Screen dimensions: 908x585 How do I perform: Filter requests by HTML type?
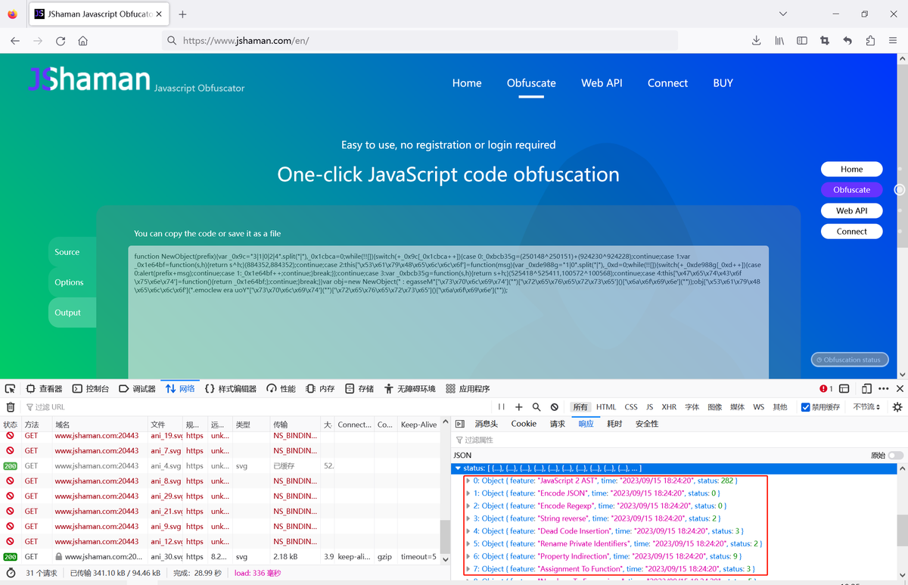point(606,407)
